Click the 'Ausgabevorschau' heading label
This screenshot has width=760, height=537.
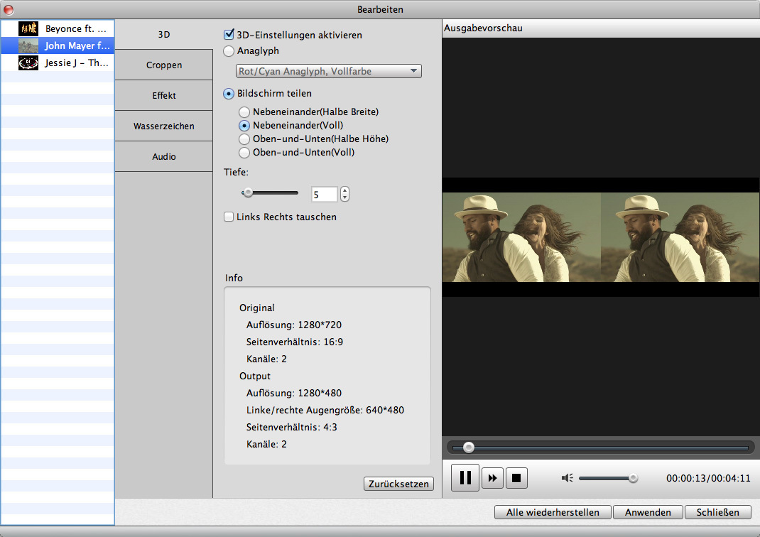(483, 28)
